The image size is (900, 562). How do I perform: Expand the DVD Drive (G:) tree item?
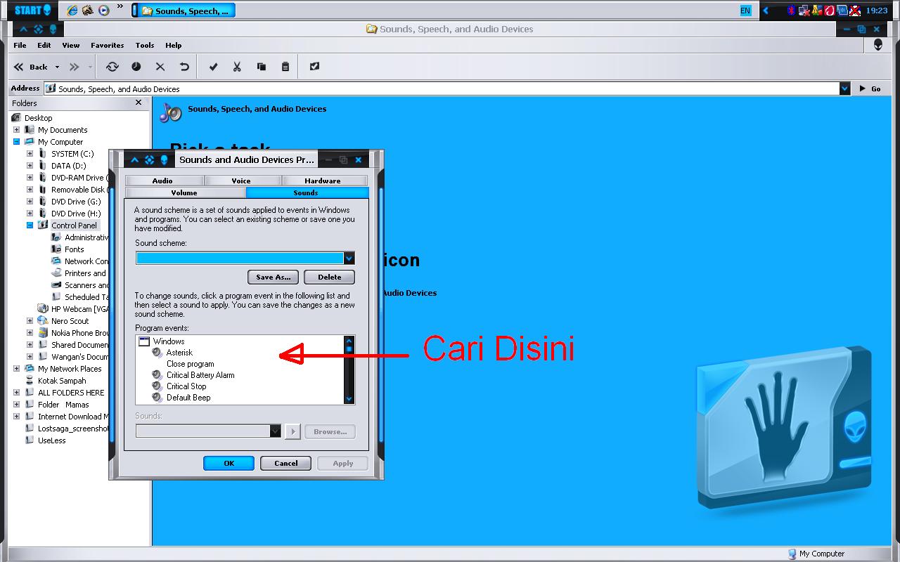[28, 202]
